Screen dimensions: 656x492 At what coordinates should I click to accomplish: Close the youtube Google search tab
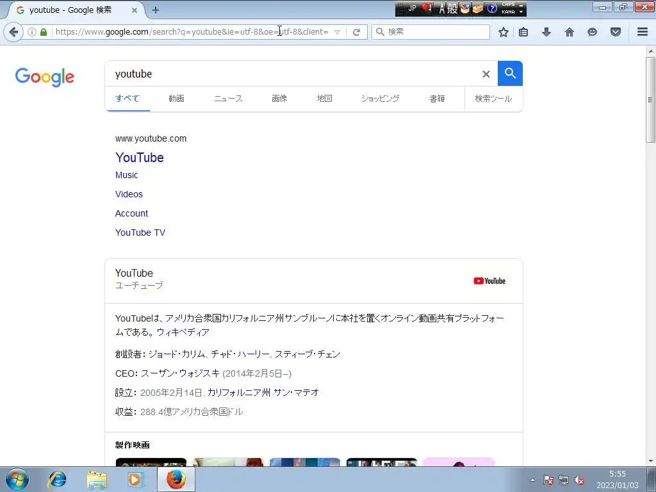(135, 10)
